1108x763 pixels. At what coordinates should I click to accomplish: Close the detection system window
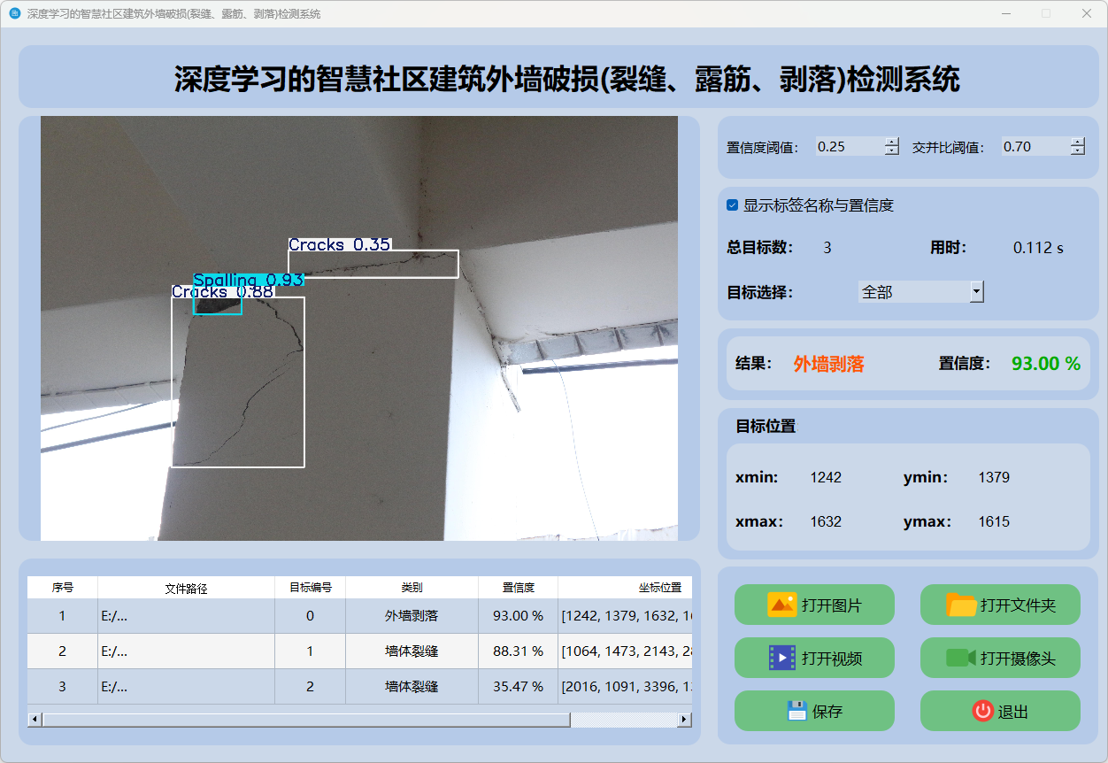pos(1087,13)
